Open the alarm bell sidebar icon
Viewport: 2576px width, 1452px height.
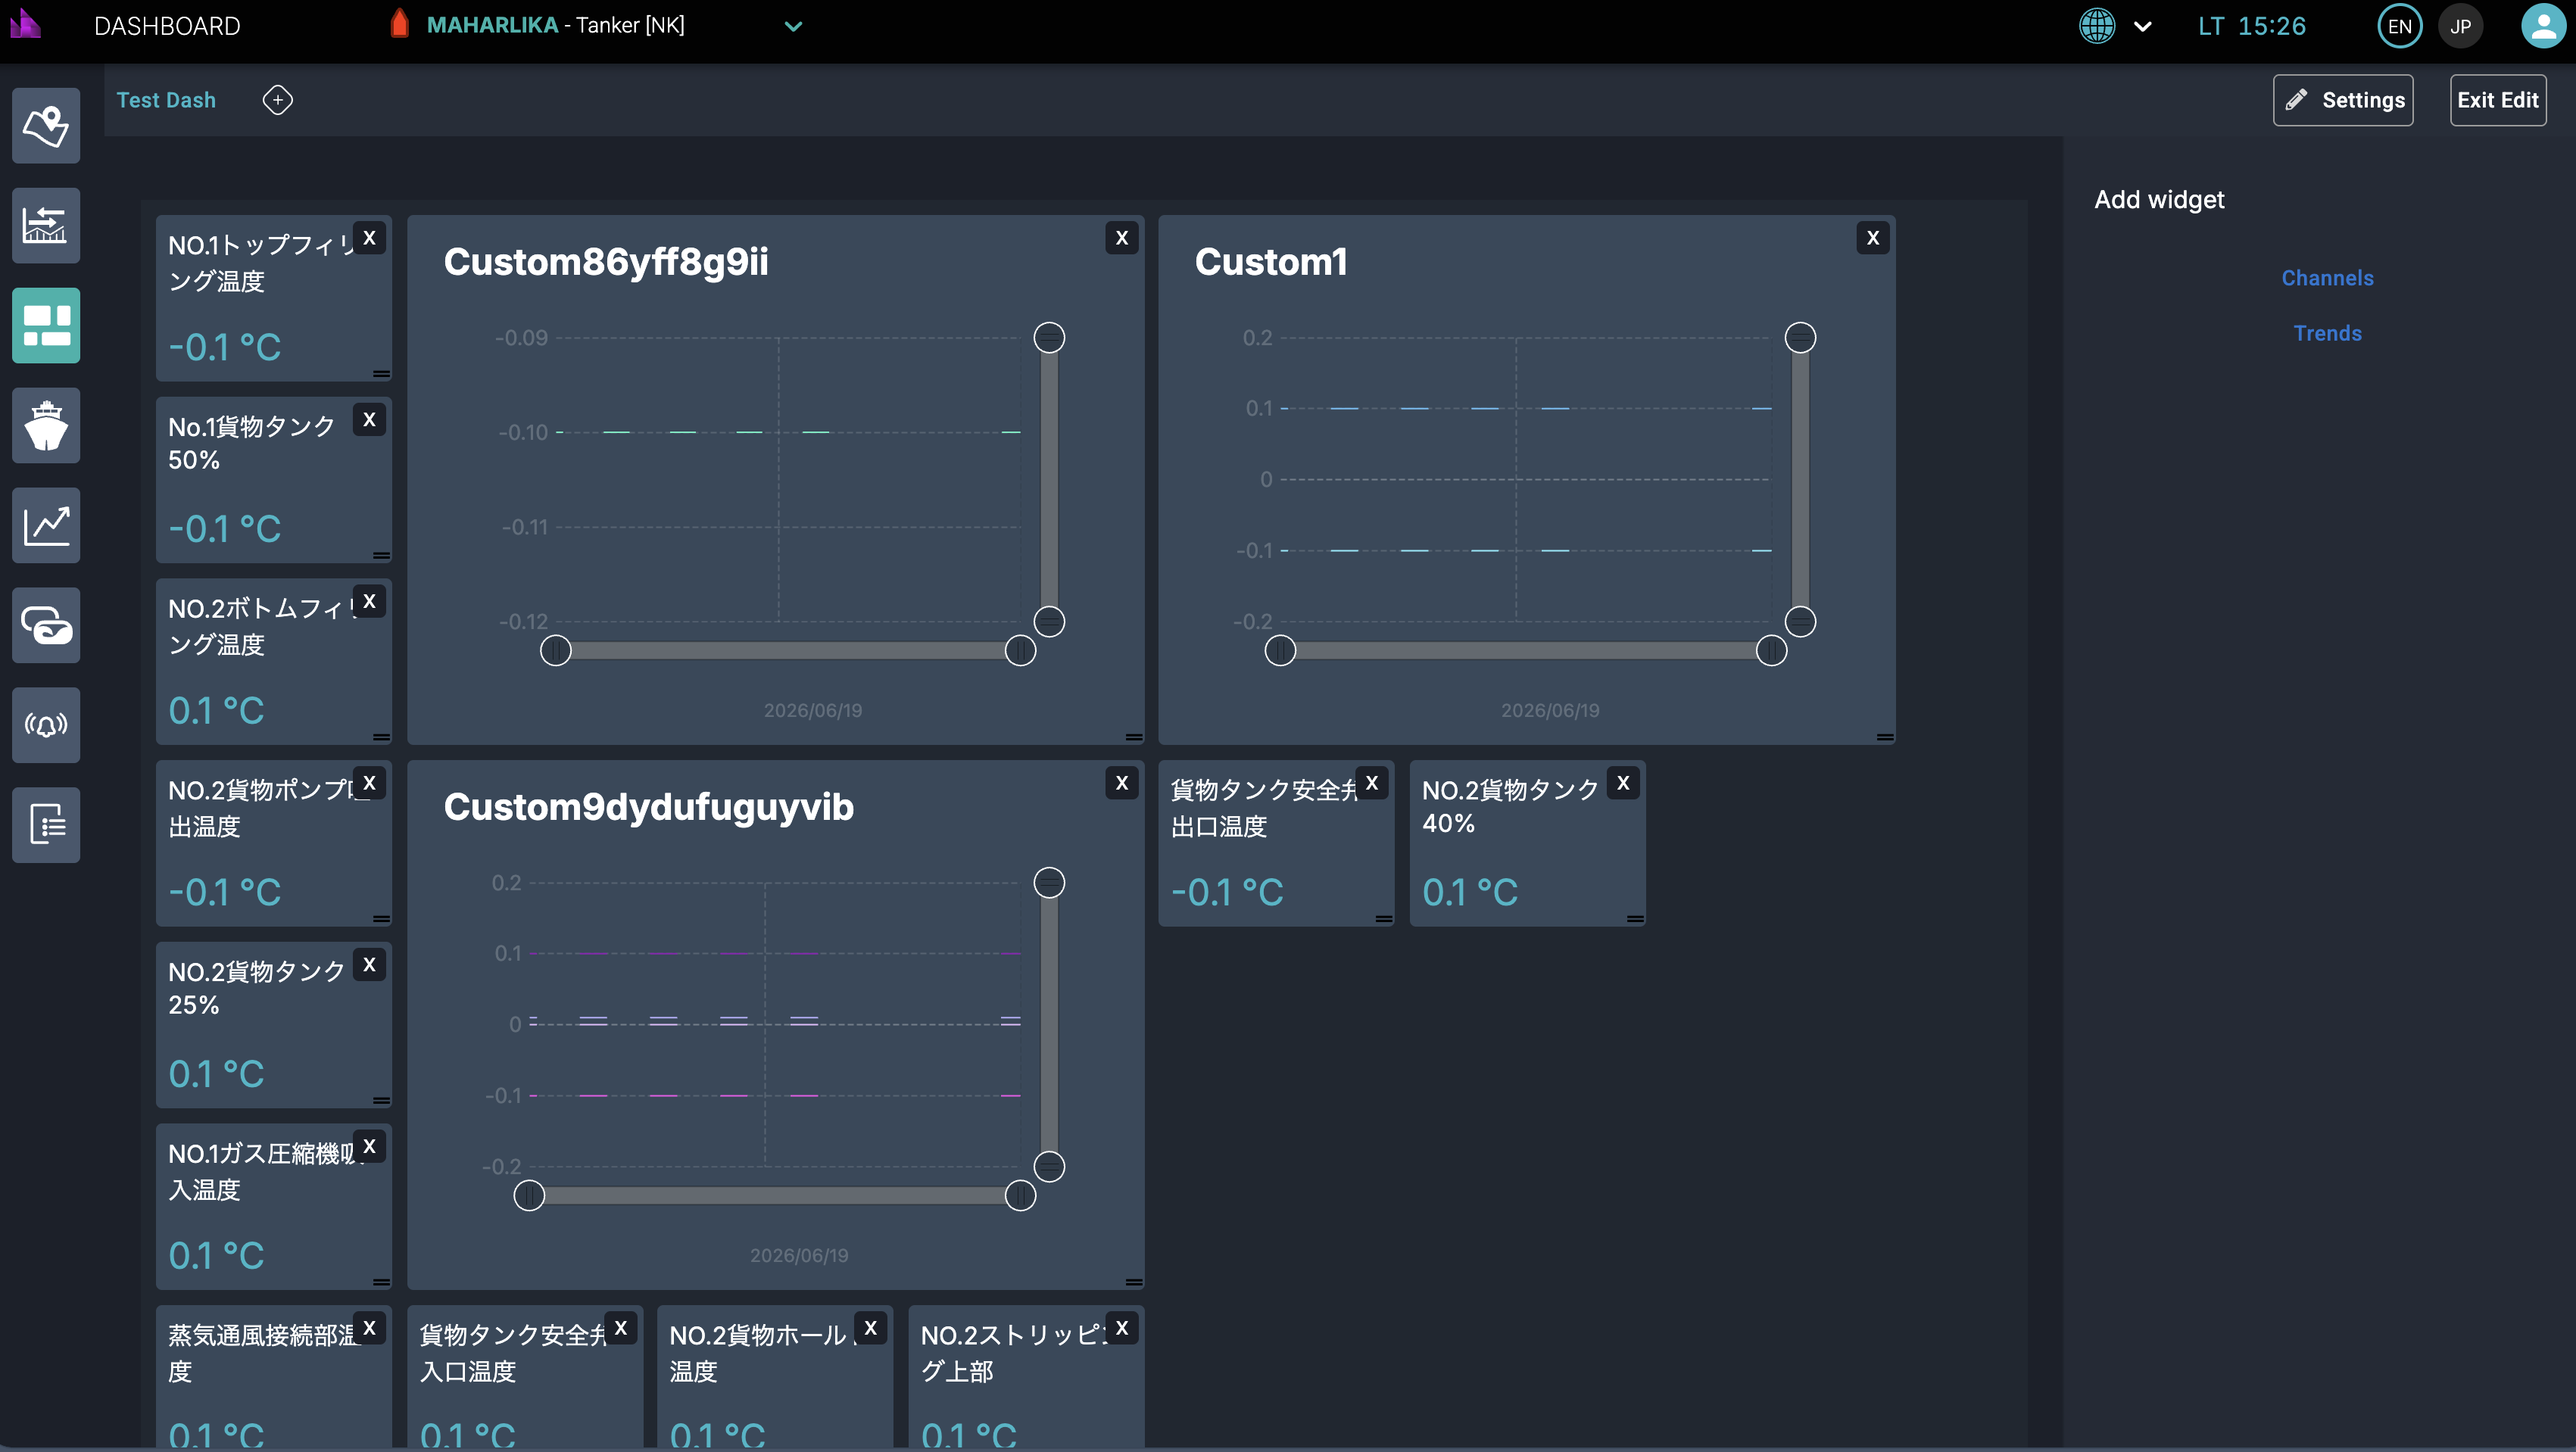pyautogui.click(x=46, y=725)
